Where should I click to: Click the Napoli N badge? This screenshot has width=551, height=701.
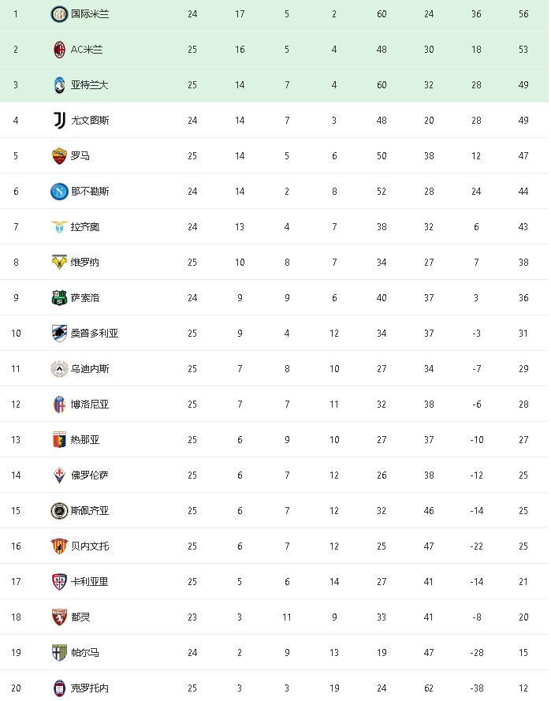59,192
